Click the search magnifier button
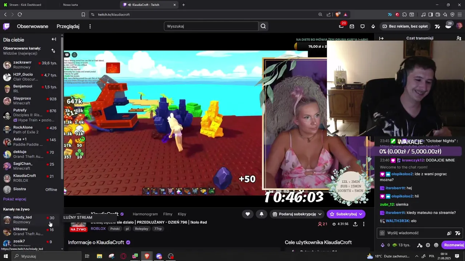The height and width of the screenshot is (261, 465). point(263,26)
